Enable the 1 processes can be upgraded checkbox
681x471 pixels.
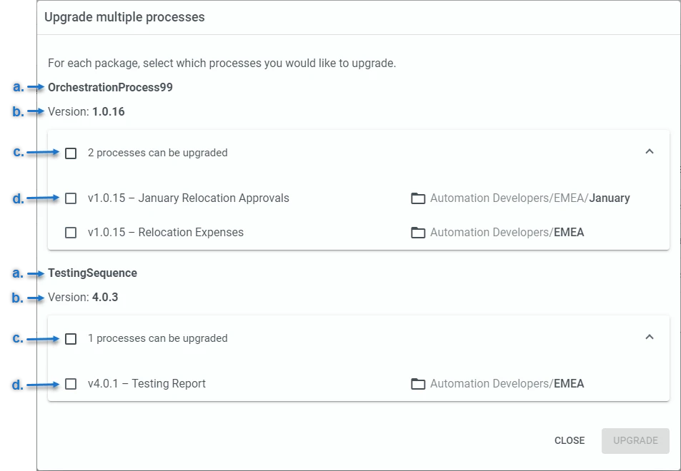point(71,339)
